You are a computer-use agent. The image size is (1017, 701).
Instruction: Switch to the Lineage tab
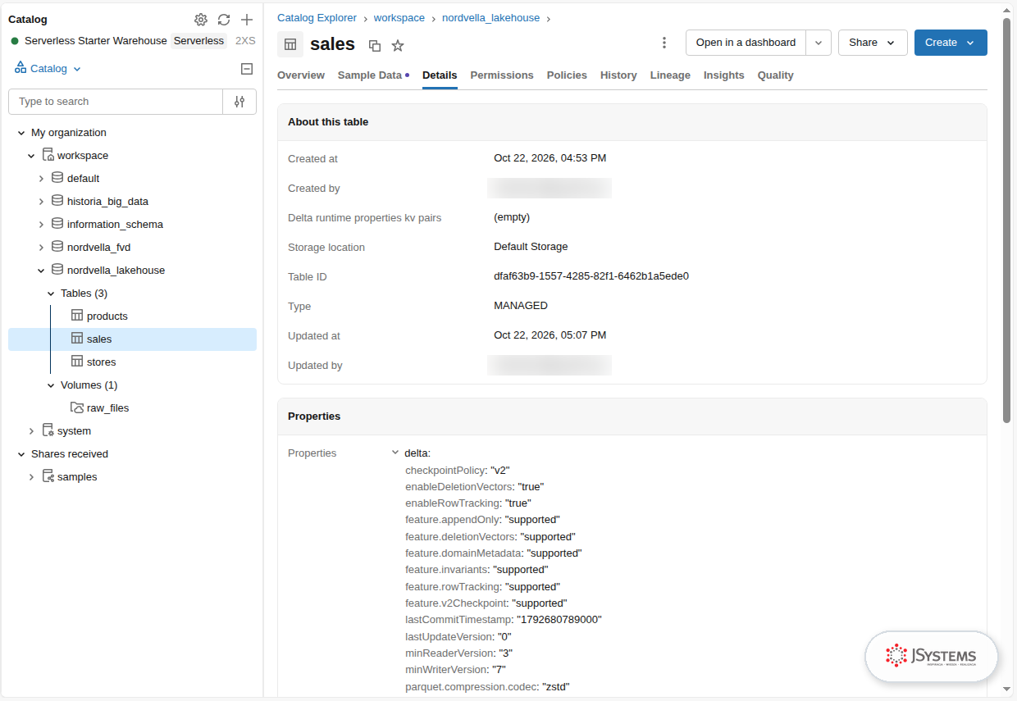(x=670, y=75)
